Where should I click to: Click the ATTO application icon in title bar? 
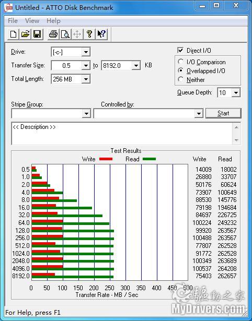tap(8, 8)
